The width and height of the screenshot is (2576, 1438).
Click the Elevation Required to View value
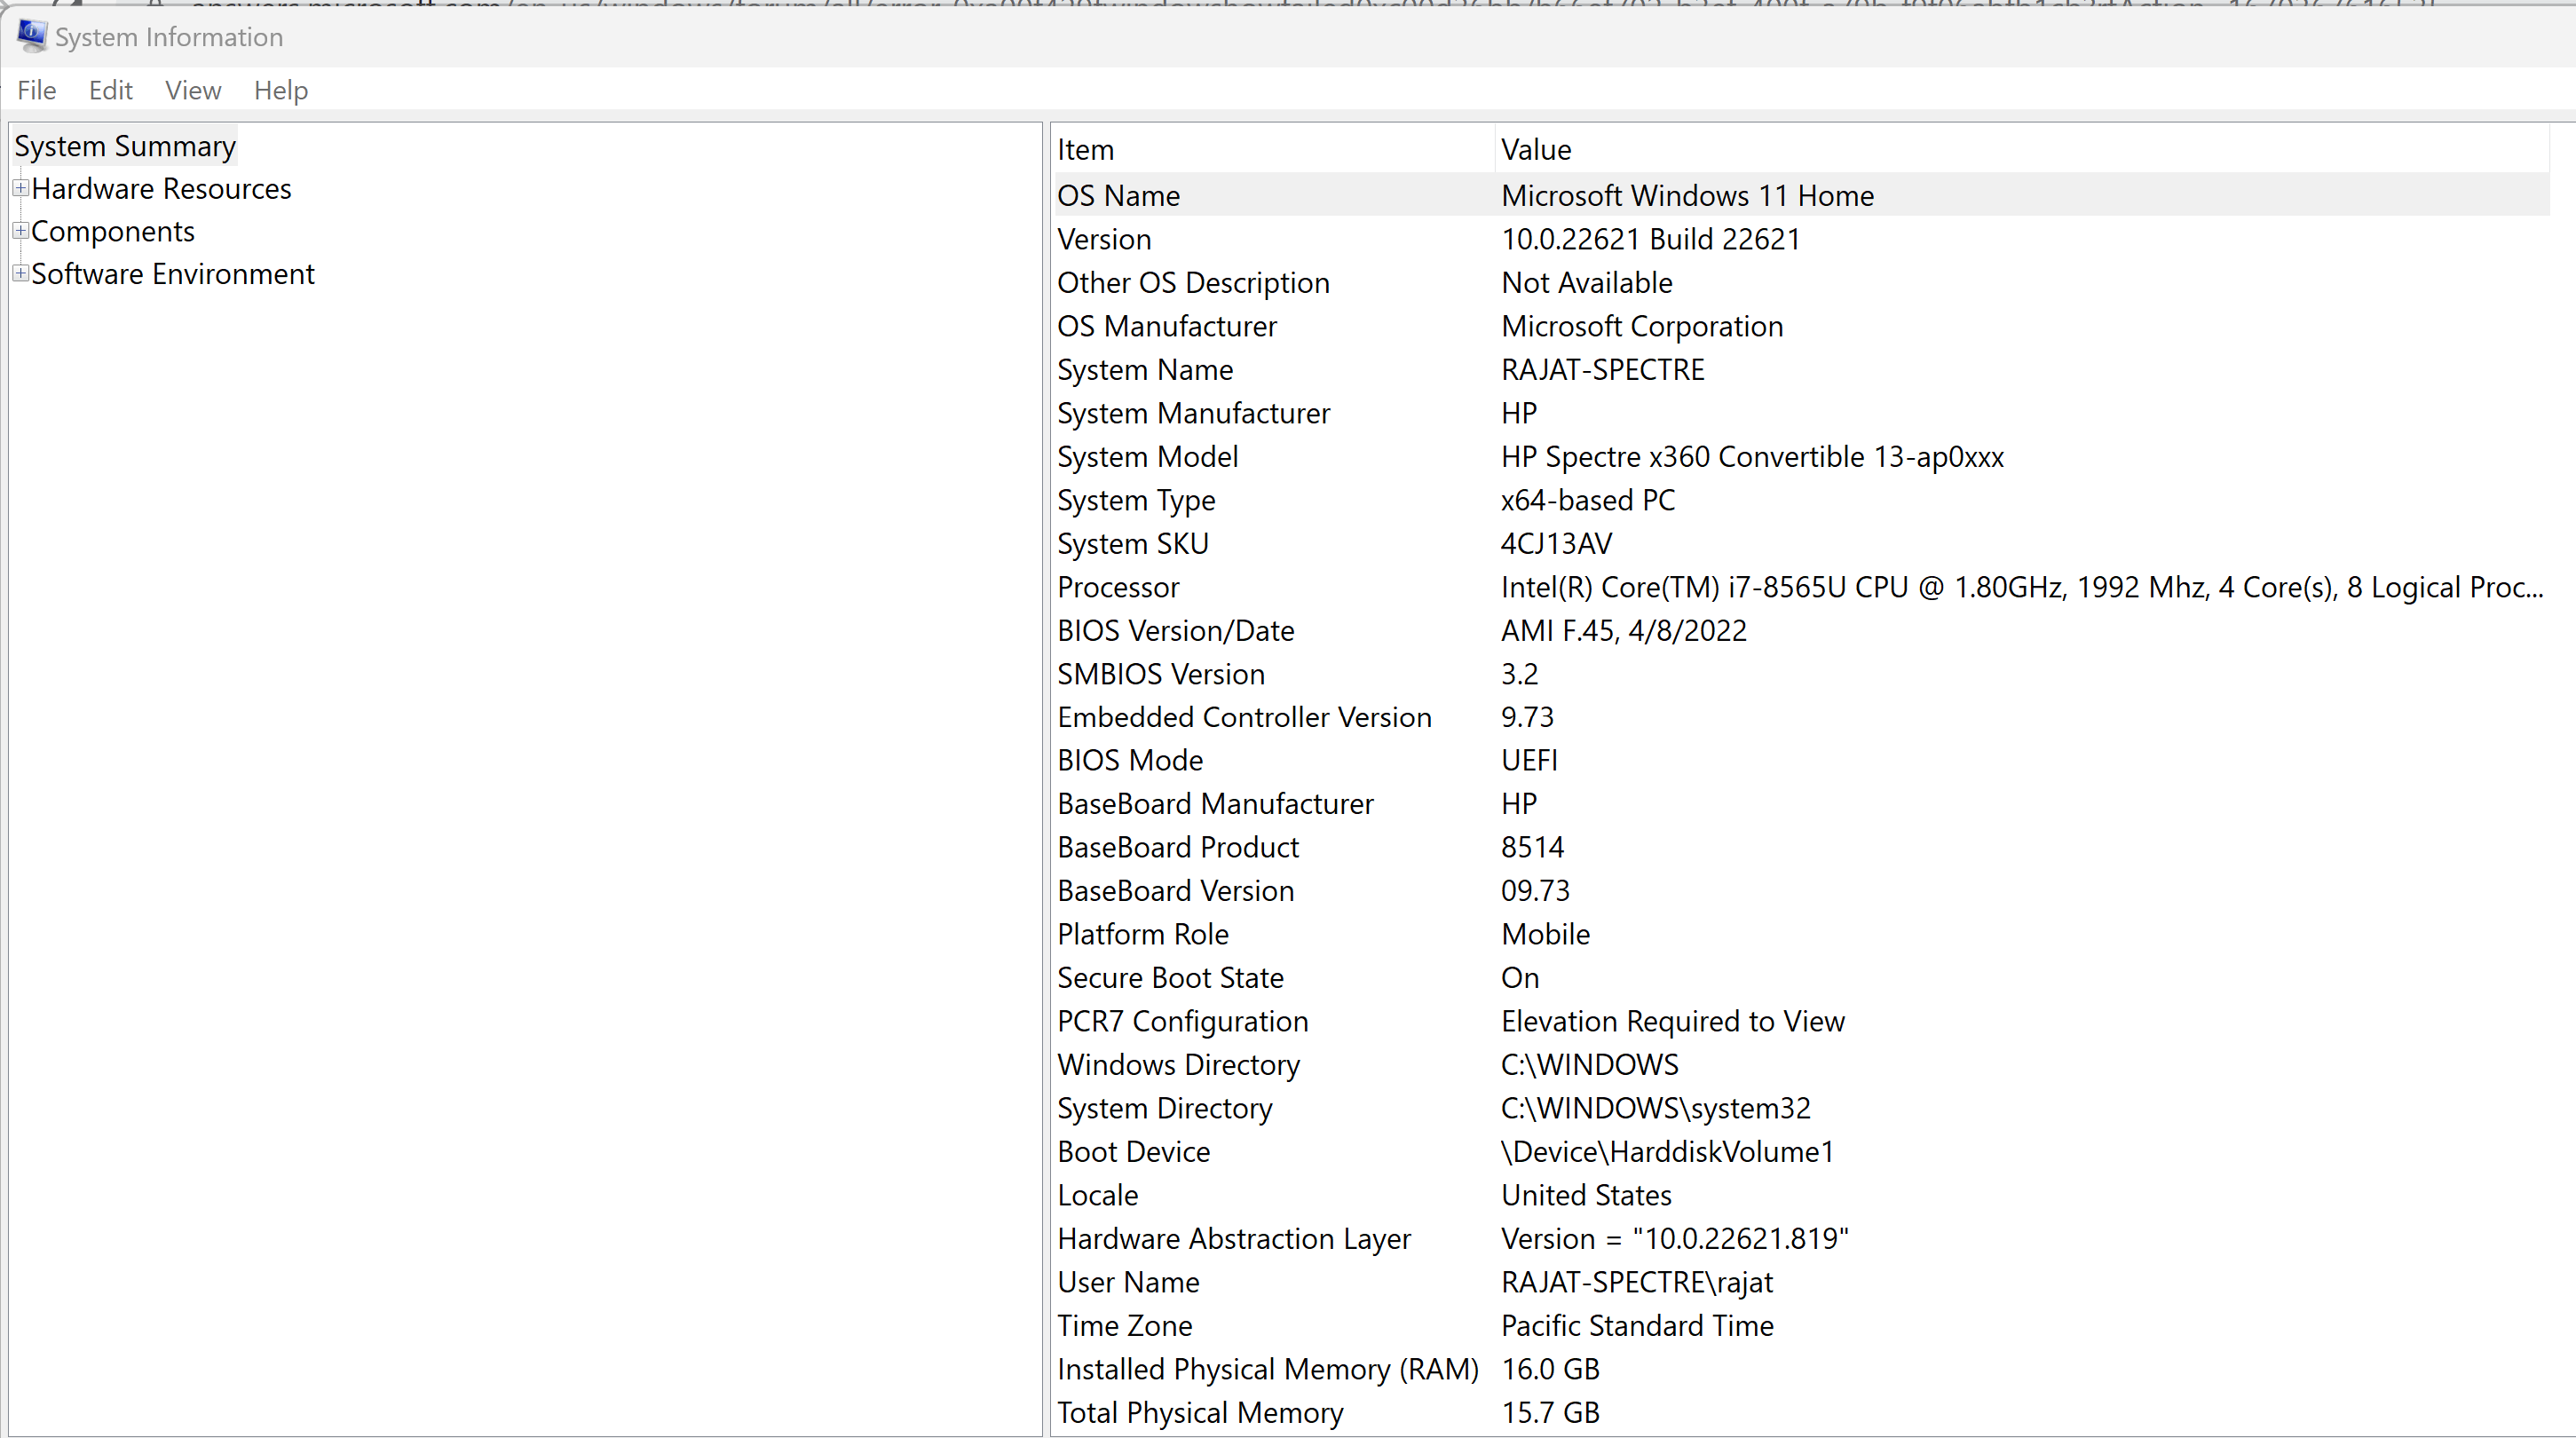[x=1672, y=1021]
